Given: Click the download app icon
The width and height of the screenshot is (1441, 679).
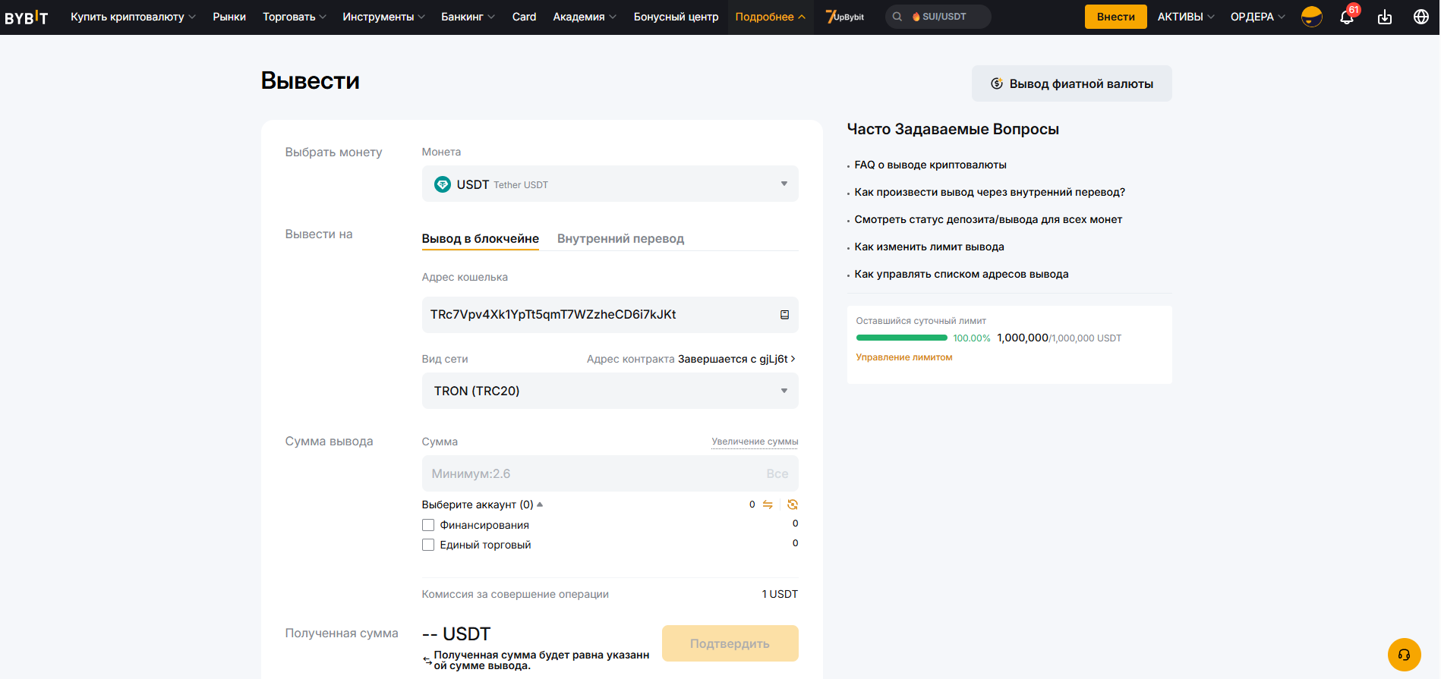Looking at the screenshot, I should pos(1385,17).
